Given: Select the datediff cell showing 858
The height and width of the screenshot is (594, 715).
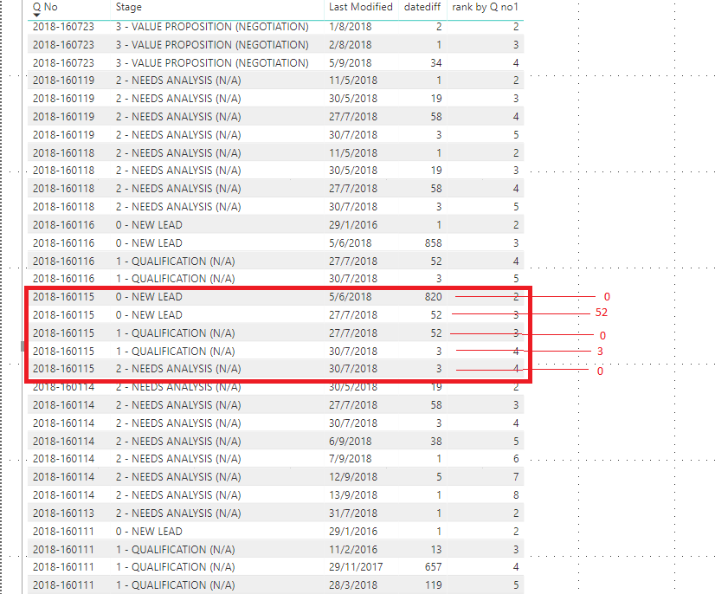Looking at the screenshot, I should (x=433, y=243).
